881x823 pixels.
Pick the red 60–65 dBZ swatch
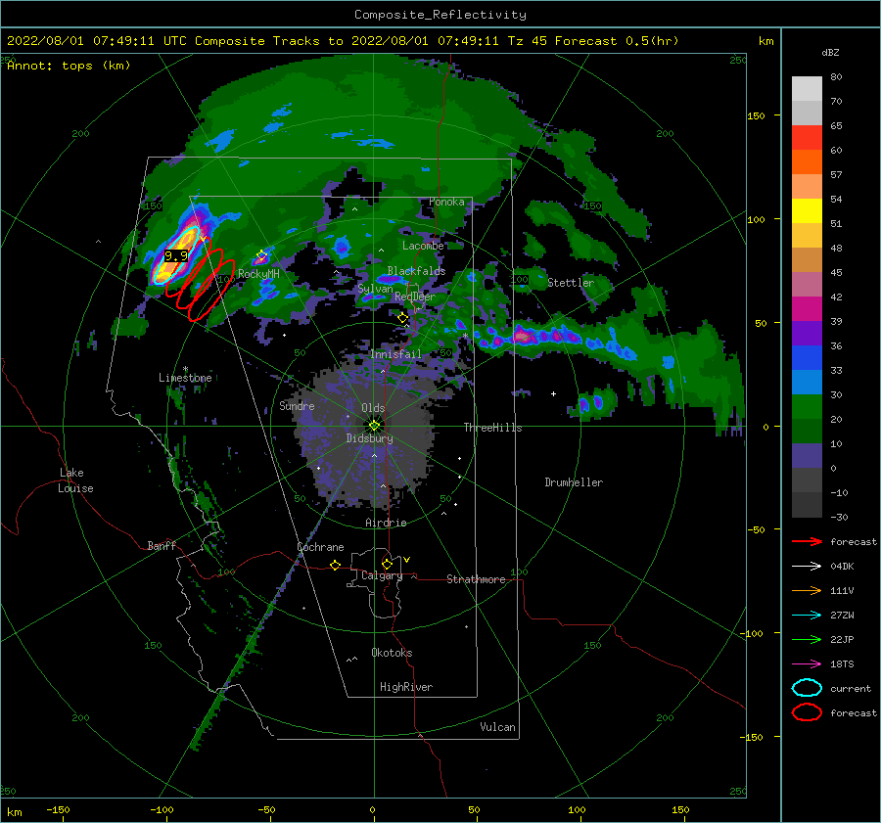pos(807,138)
